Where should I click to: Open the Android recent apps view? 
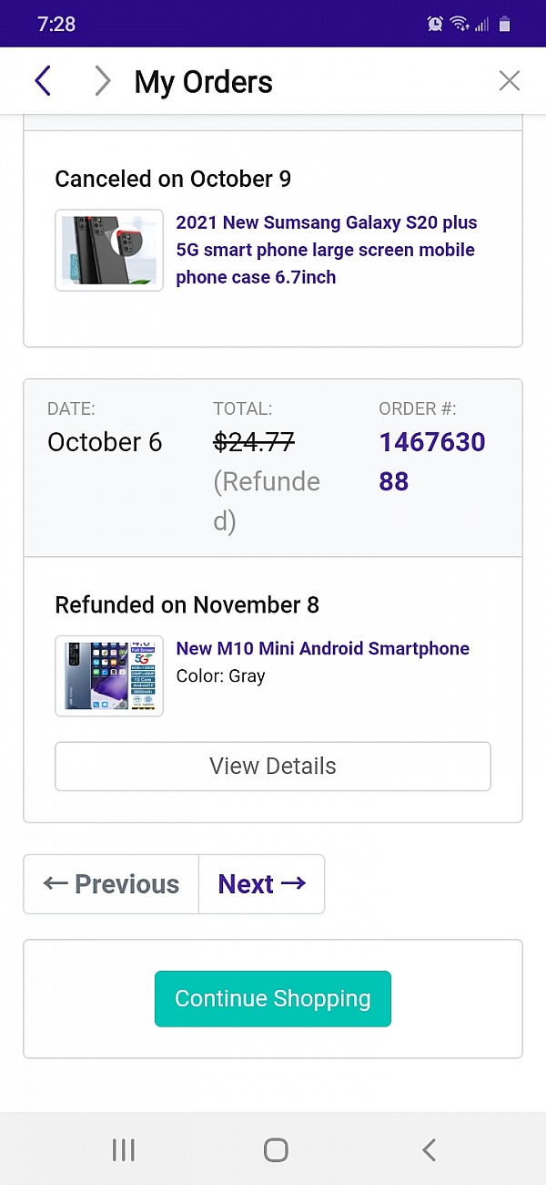pyautogui.click(x=123, y=1150)
